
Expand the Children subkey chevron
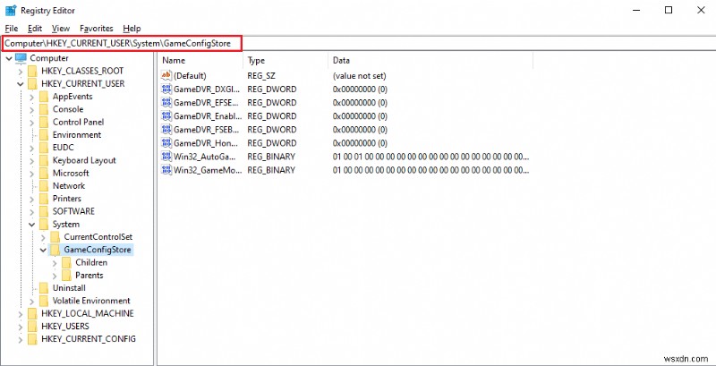click(x=55, y=263)
